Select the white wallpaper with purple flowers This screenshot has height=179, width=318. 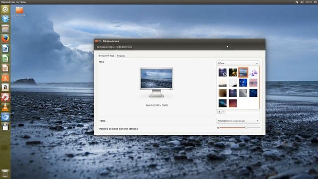[x=253, y=73]
